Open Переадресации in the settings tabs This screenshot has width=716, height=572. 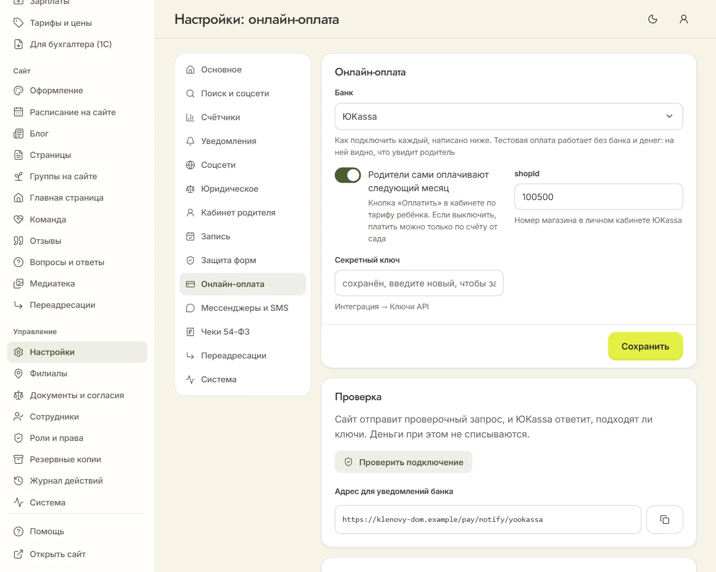243,356
